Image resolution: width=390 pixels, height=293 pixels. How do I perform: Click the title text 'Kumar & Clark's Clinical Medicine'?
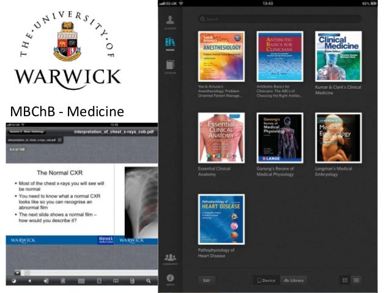click(x=338, y=90)
